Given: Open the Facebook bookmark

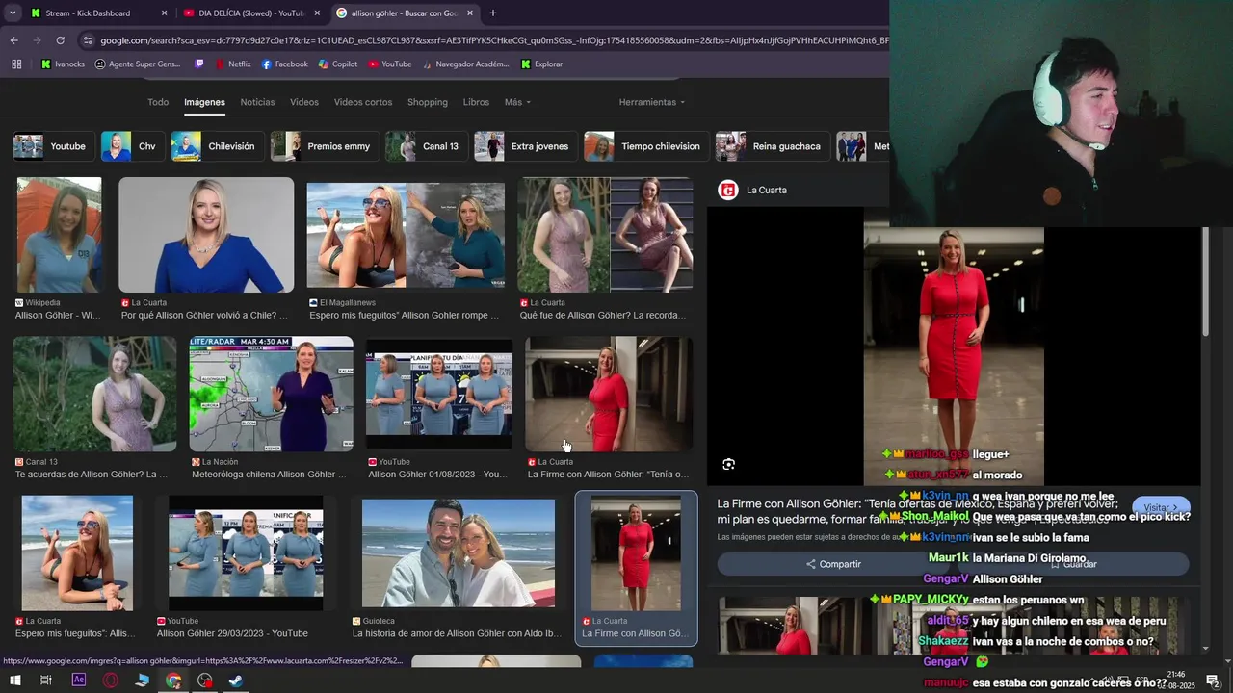Looking at the screenshot, I should click(x=284, y=64).
